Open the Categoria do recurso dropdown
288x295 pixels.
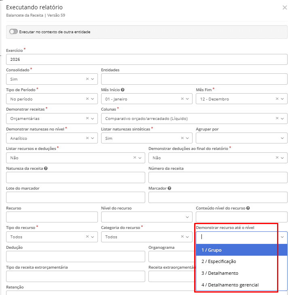click(187, 237)
